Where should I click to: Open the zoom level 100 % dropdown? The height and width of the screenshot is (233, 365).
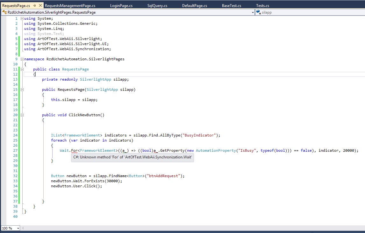coord(18,228)
